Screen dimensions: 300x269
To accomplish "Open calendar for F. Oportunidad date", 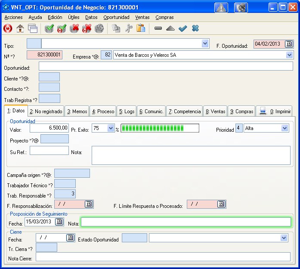I will click(x=289, y=44).
